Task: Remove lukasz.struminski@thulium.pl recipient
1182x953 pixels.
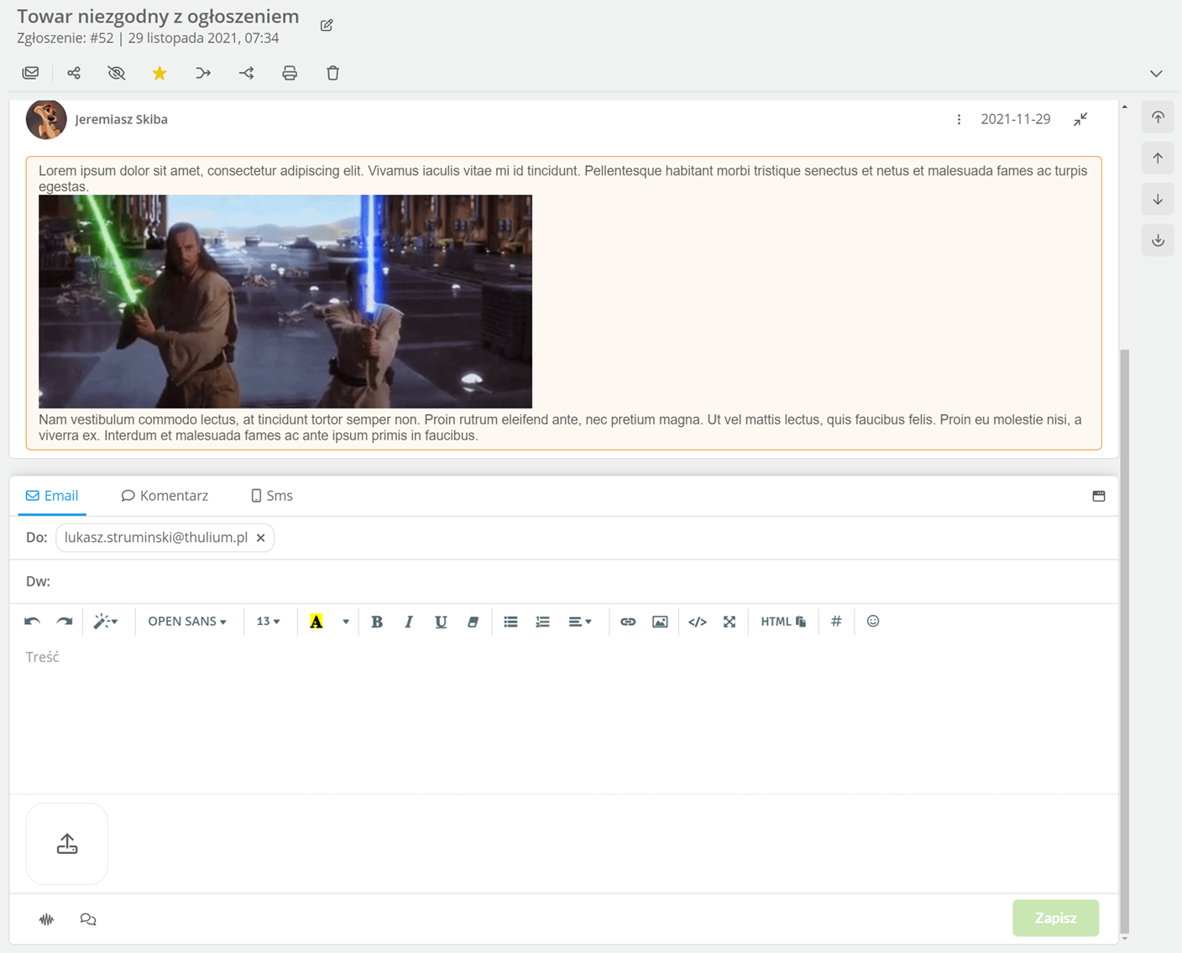Action: [x=261, y=538]
